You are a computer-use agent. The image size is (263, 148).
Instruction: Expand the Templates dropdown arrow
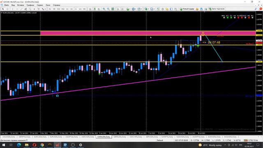[x=141, y=9]
